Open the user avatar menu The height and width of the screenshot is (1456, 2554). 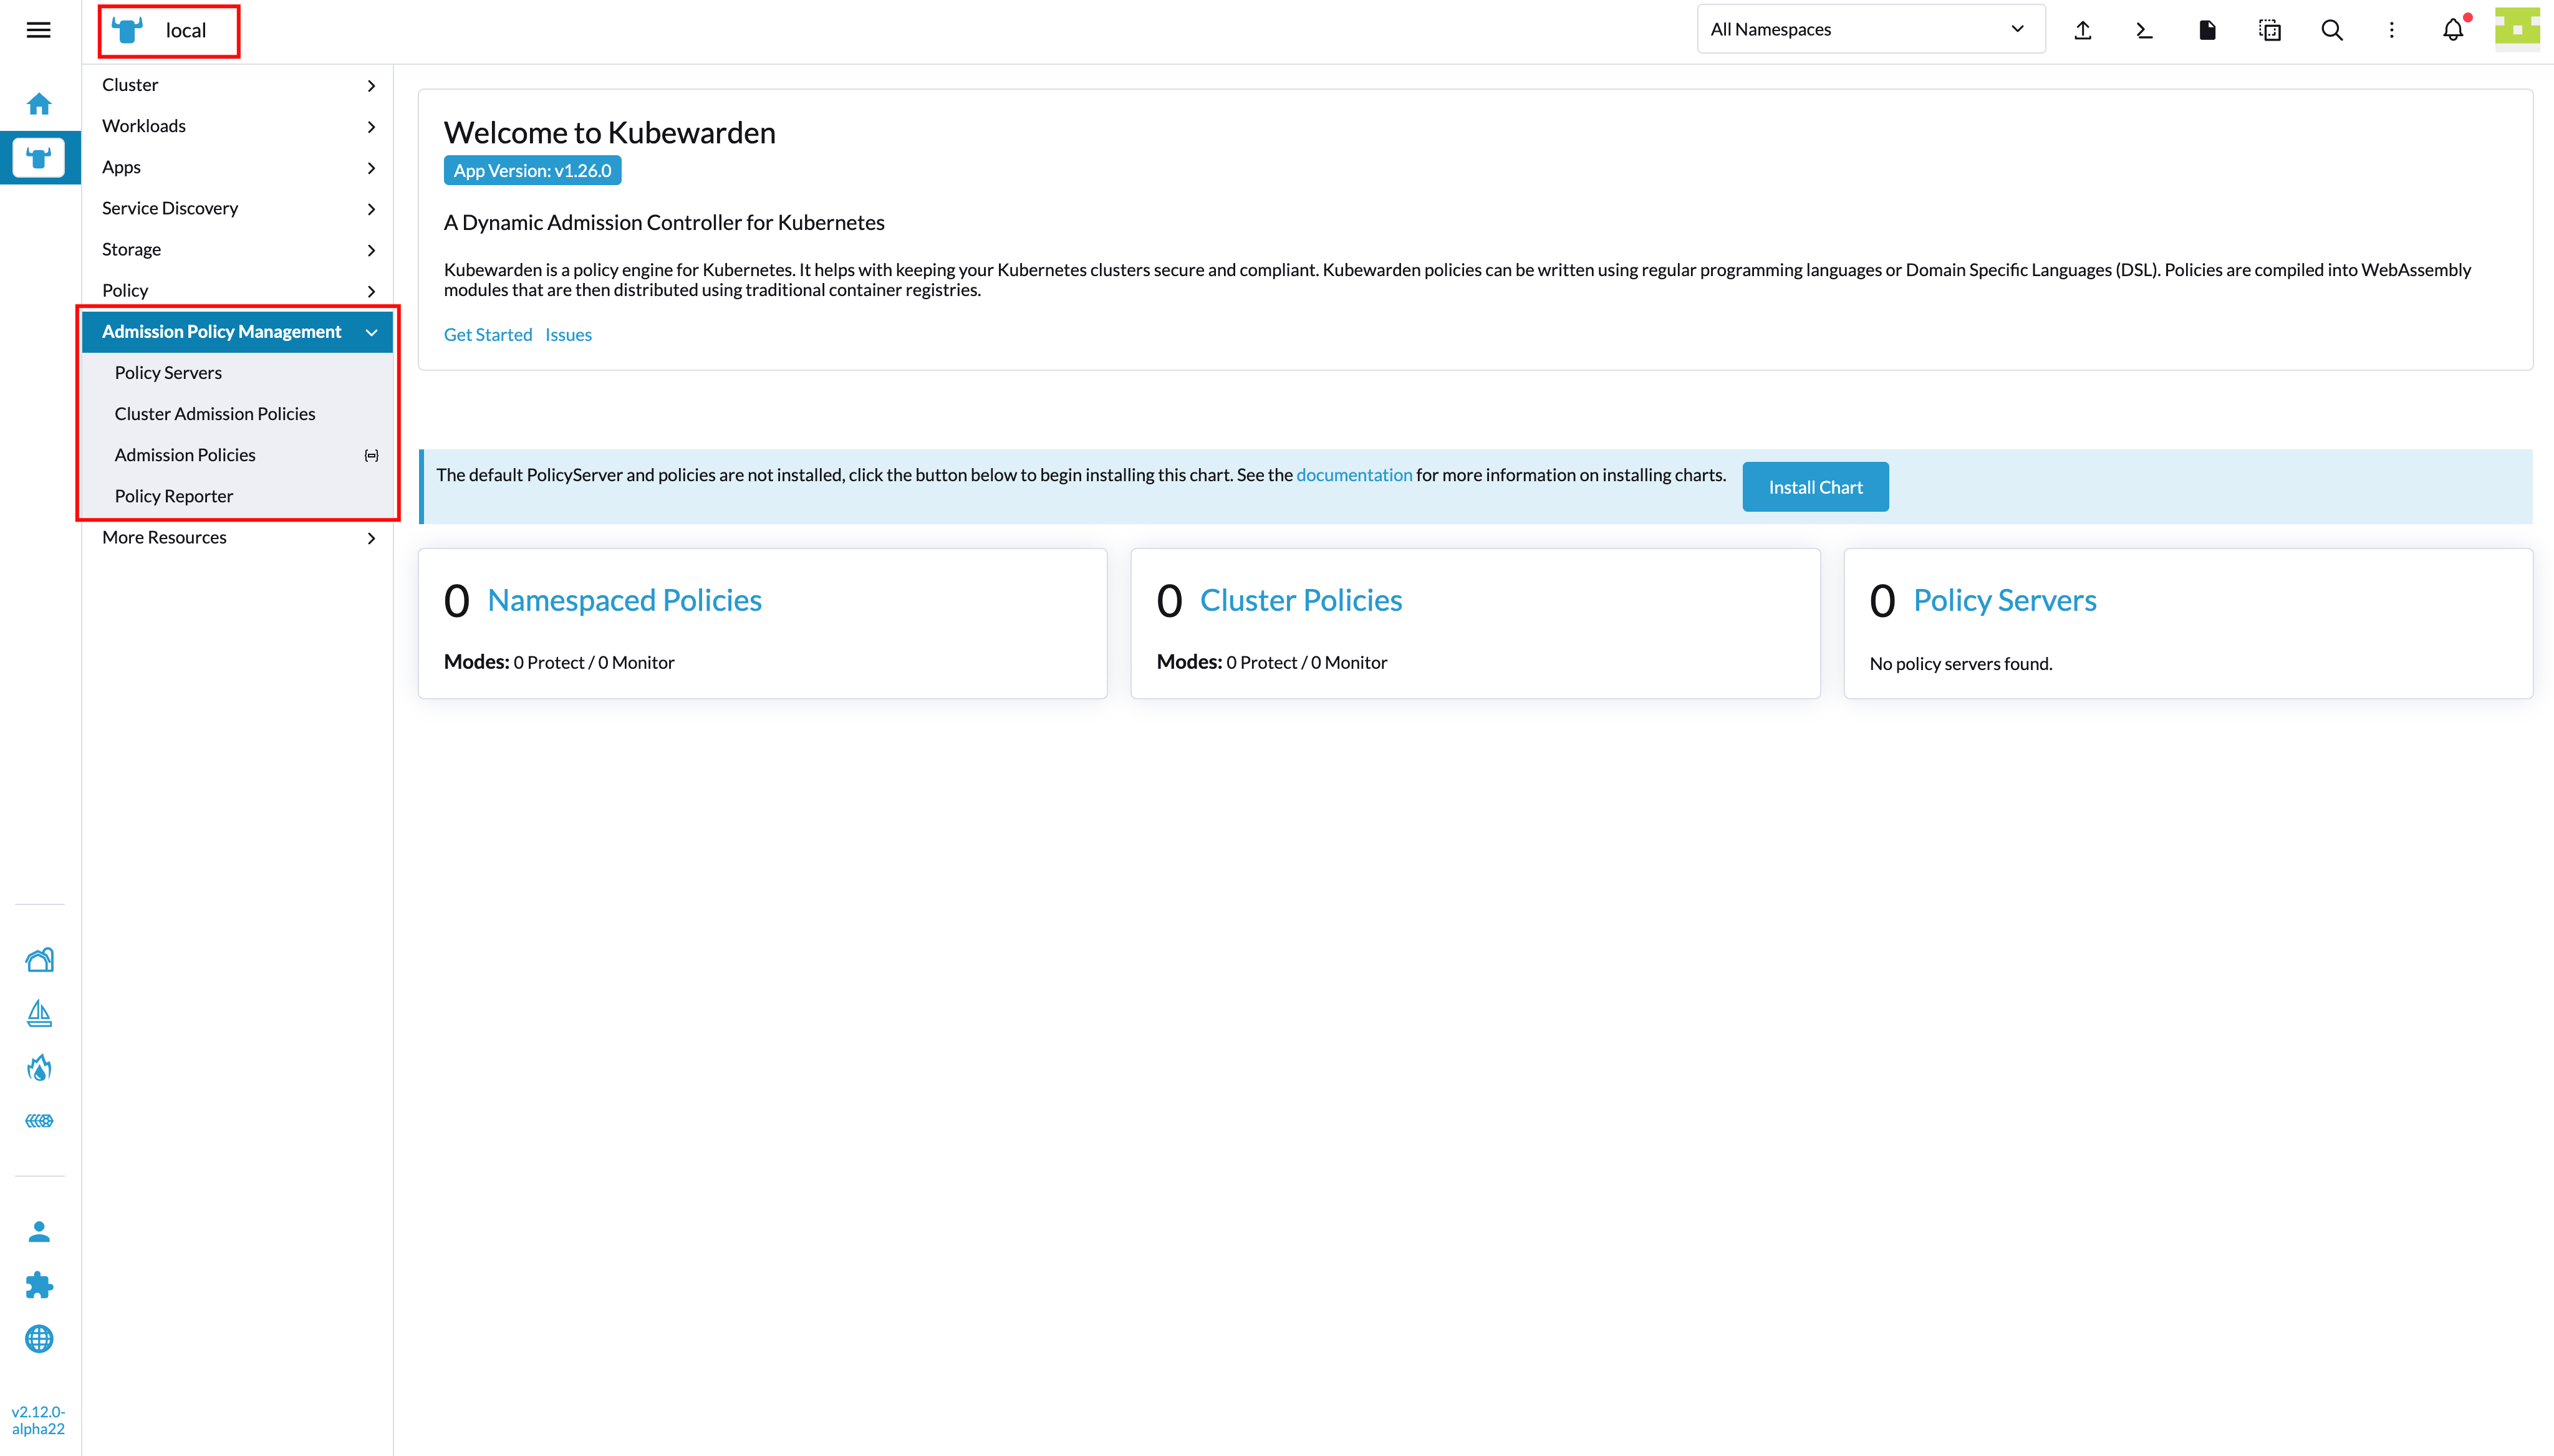tap(2517, 29)
